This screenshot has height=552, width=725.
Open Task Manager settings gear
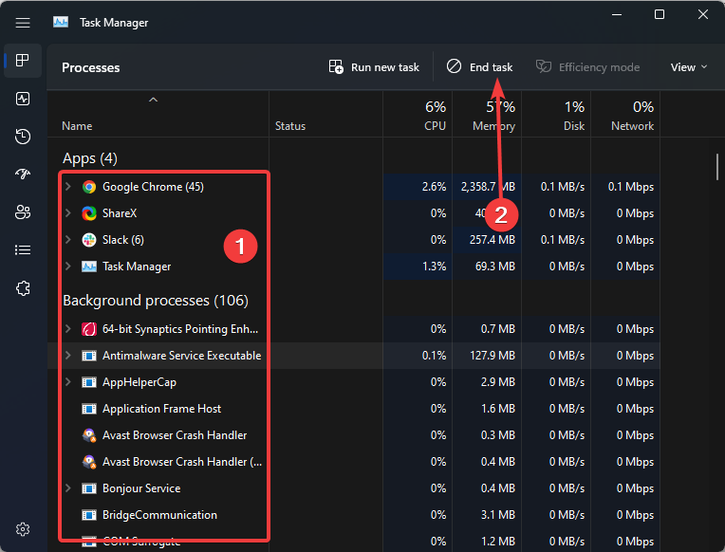point(23,529)
